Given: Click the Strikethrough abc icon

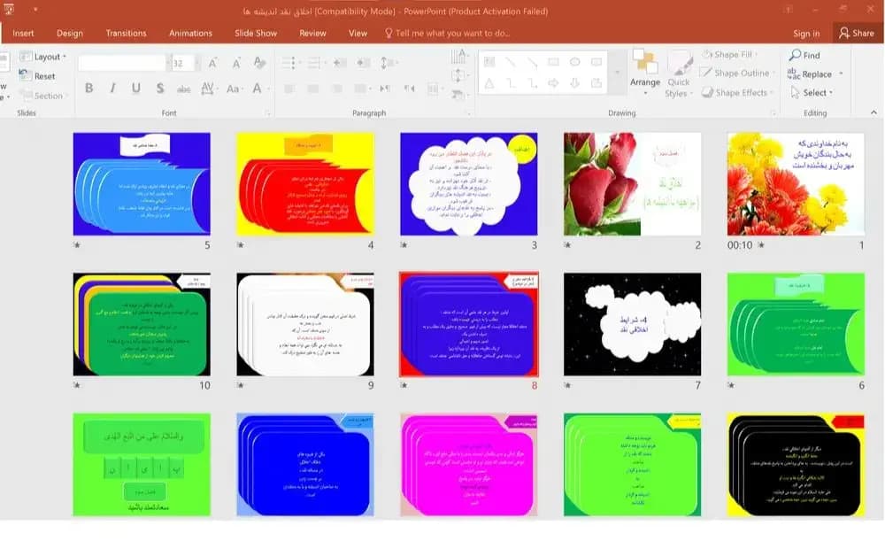Looking at the screenshot, I should (x=183, y=89).
